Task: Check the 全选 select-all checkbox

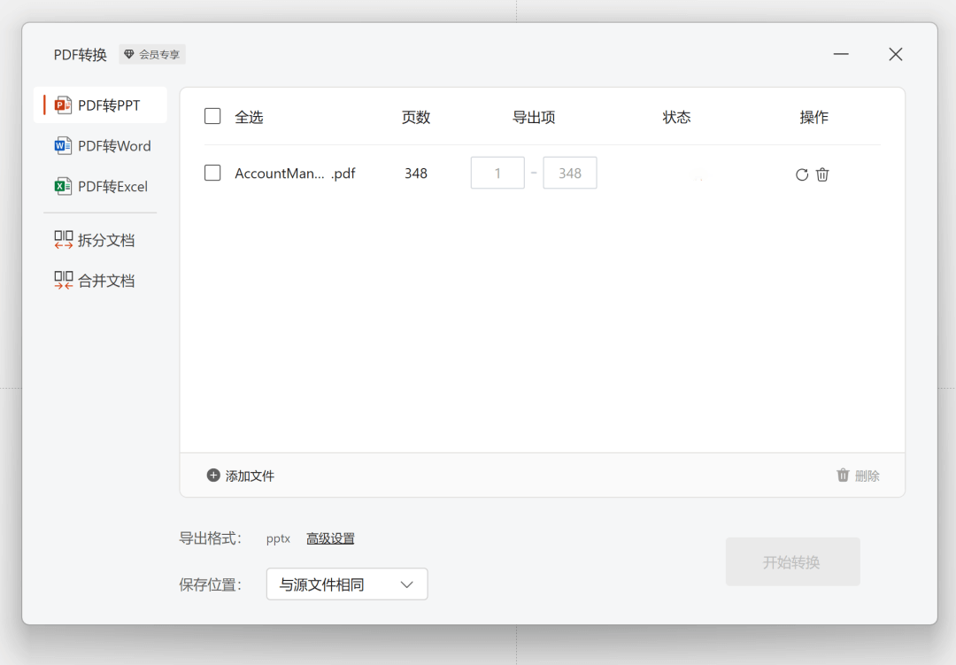Action: coord(212,116)
